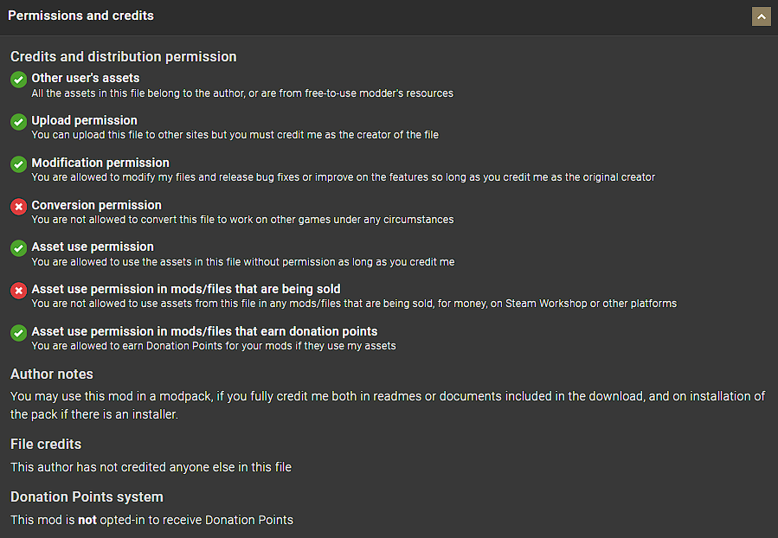Click the green check beside Modification permission
The image size is (778, 538).
(18, 164)
